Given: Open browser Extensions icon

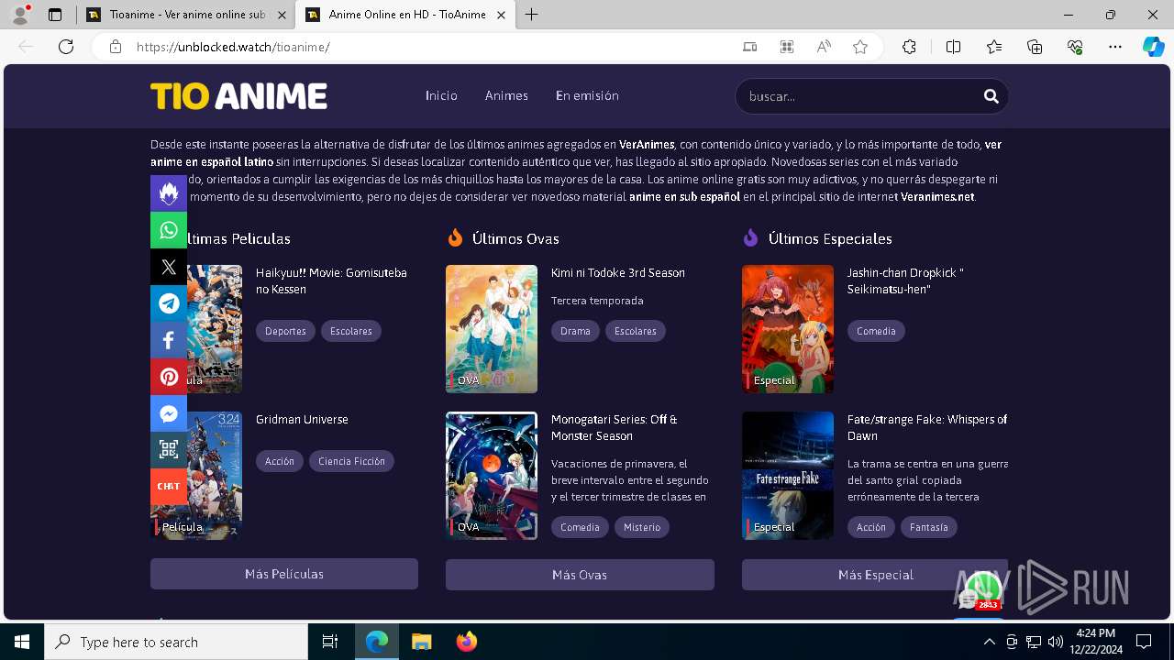Looking at the screenshot, I should 909,47.
